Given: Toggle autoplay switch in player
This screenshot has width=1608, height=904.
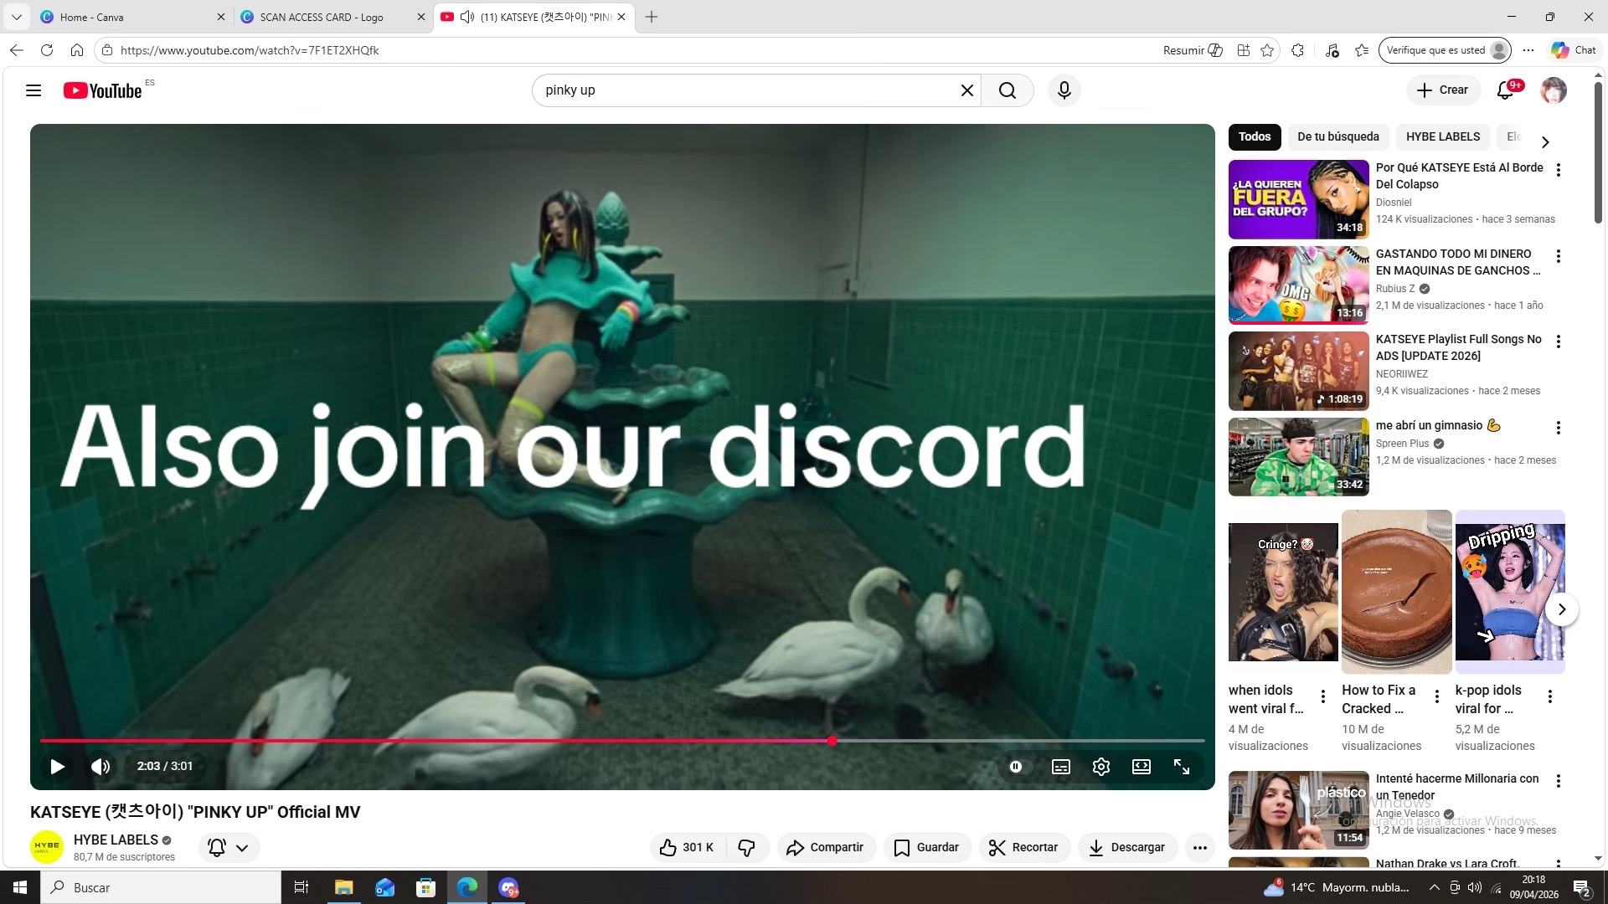Looking at the screenshot, I should coord(1016,766).
